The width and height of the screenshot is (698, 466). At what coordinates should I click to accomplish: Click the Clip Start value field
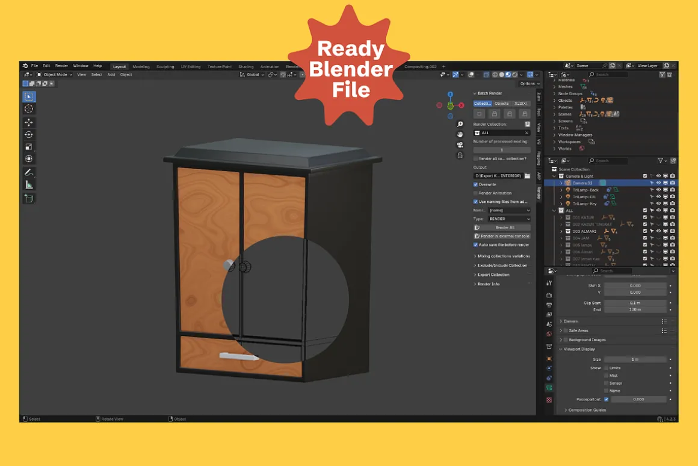tap(635, 303)
